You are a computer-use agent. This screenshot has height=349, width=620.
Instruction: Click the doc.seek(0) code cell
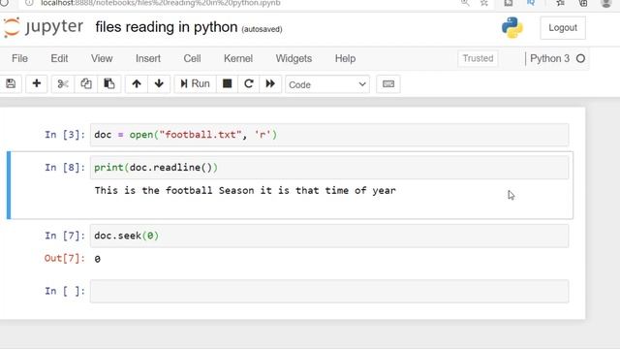tap(329, 236)
